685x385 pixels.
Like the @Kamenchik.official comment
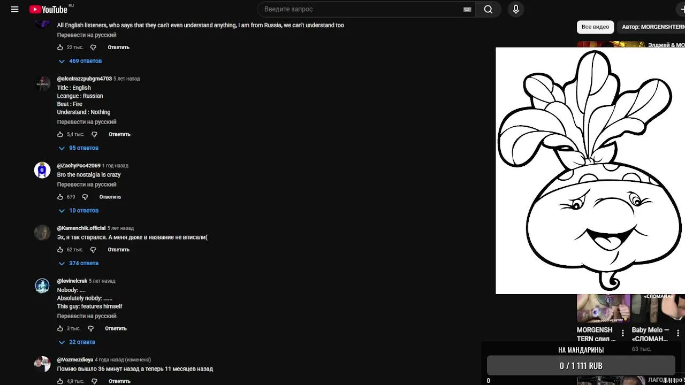pos(60,250)
